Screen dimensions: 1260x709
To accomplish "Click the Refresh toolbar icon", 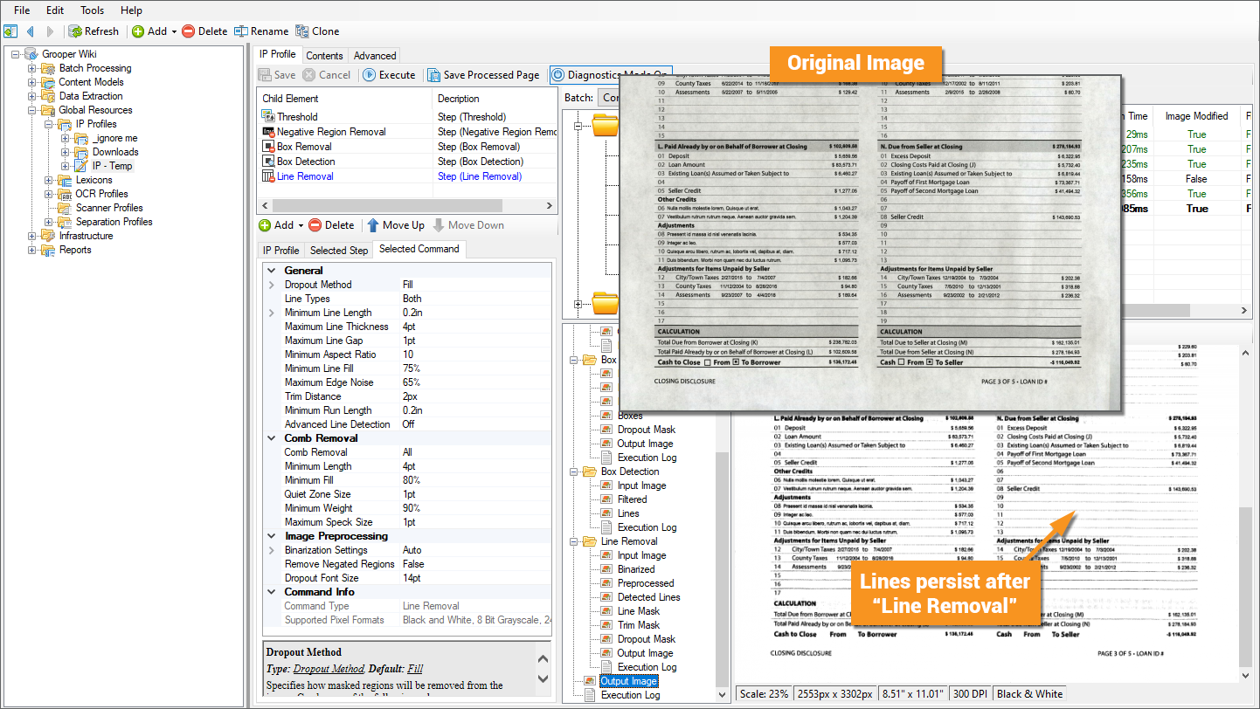I will 76,31.
